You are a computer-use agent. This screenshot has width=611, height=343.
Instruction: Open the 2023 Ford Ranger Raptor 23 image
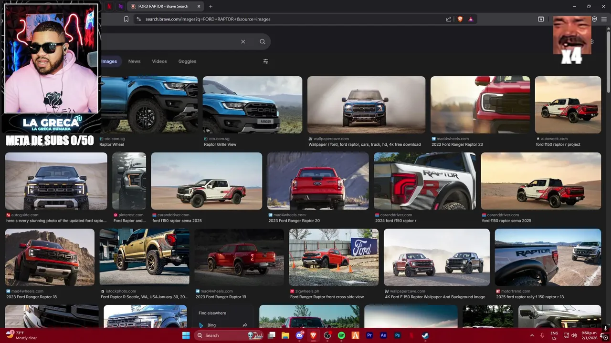(480, 105)
